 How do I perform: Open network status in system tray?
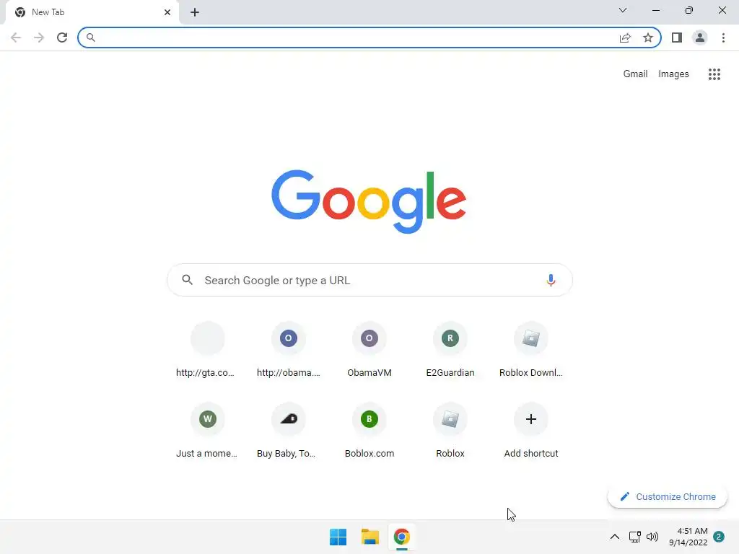tap(634, 537)
